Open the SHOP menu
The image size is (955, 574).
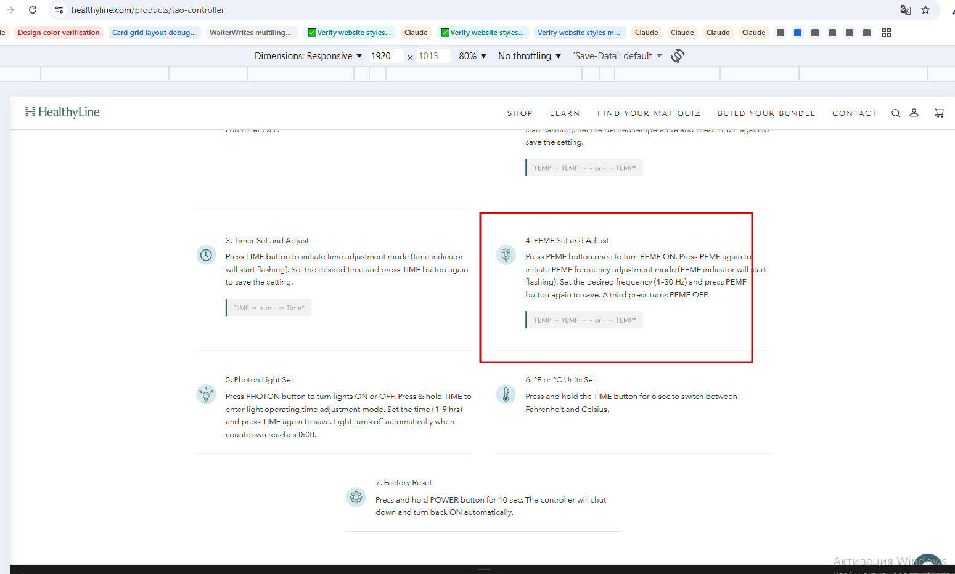pos(520,113)
